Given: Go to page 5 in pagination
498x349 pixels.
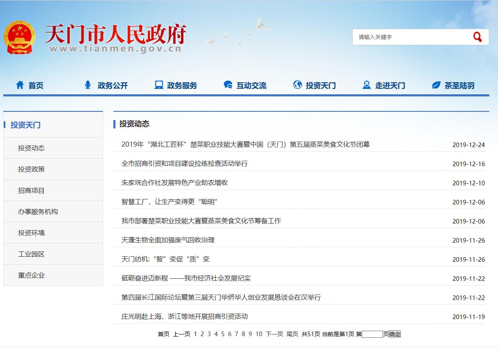Looking at the screenshot, I should (x=223, y=334).
